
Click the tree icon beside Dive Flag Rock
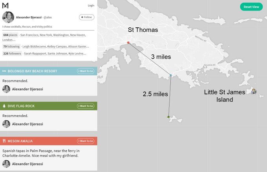(x=4, y=106)
